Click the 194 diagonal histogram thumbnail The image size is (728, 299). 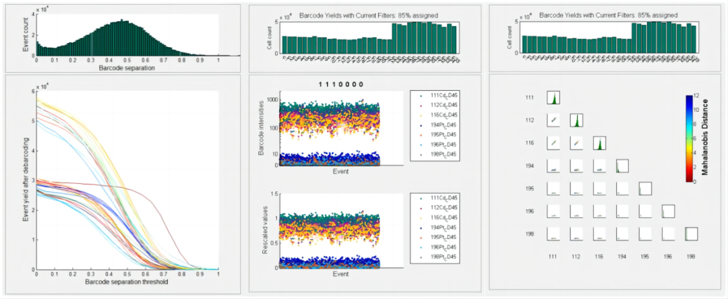pos(622,166)
